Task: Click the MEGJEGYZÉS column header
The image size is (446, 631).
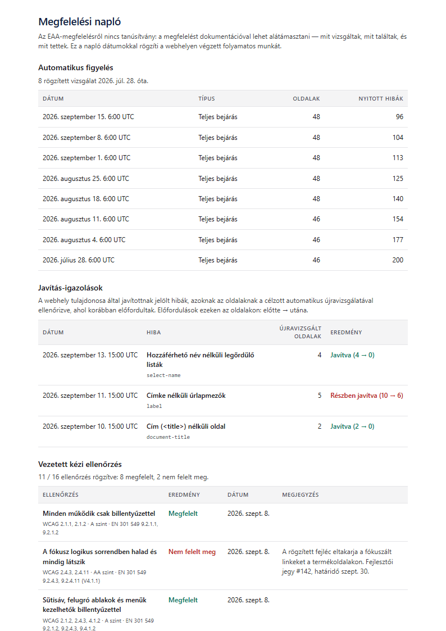Action: tap(301, 494)
